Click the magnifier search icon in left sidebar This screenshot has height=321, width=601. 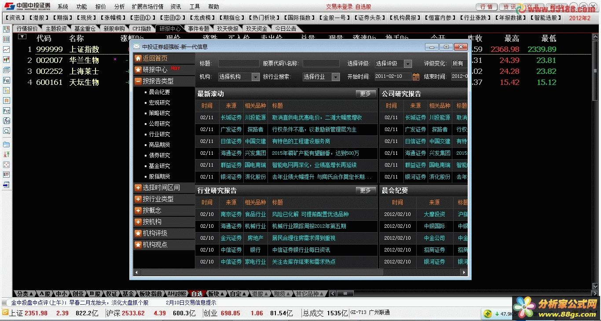(6, 131)
